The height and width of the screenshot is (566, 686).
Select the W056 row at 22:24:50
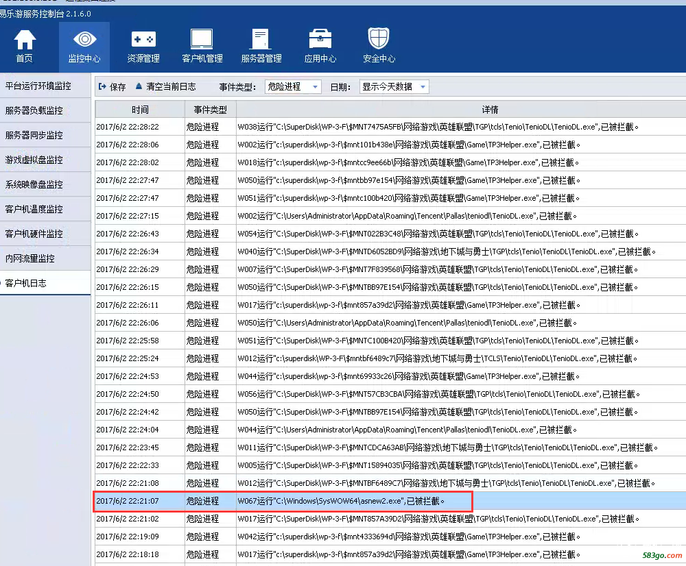click(x=390, y=394)
